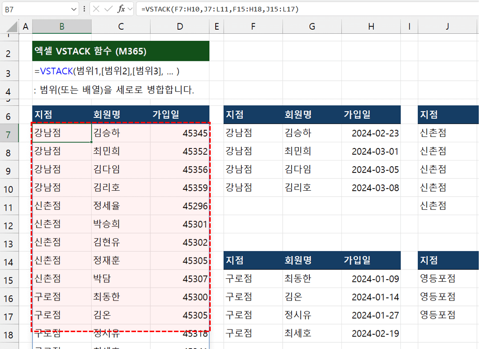
Task: Select column D header
Action: coord(180,27)
